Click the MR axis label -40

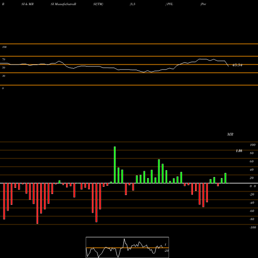(252, 203)
